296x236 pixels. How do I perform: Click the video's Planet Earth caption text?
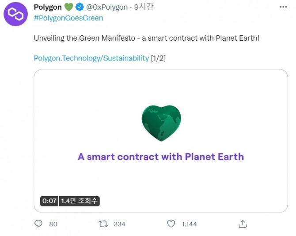(161, 156)
